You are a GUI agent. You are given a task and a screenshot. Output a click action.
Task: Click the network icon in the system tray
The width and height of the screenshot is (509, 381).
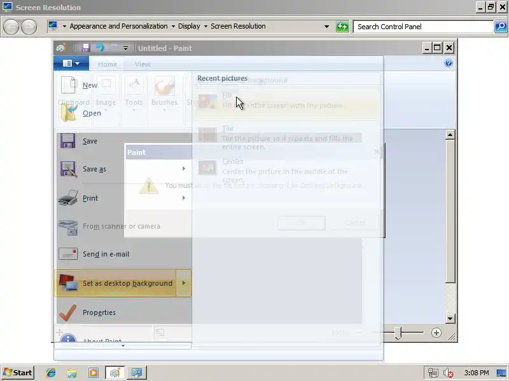[433, 373]
